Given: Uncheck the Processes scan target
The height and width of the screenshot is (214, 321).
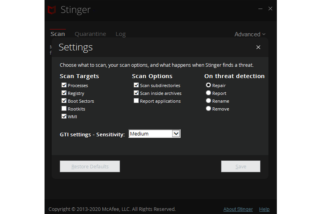Looking at the screenshot, I should coord(64,85).
